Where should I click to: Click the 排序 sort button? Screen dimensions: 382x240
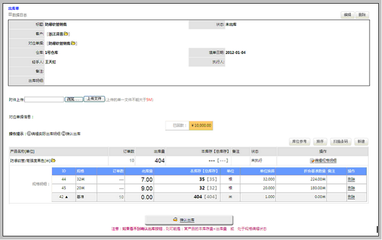pos(320,141)
